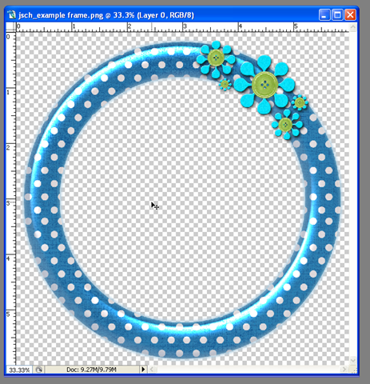
Task: Click the ruler origin box at rulers' corner
Action: pyautogui.click(x=10, y=27)
